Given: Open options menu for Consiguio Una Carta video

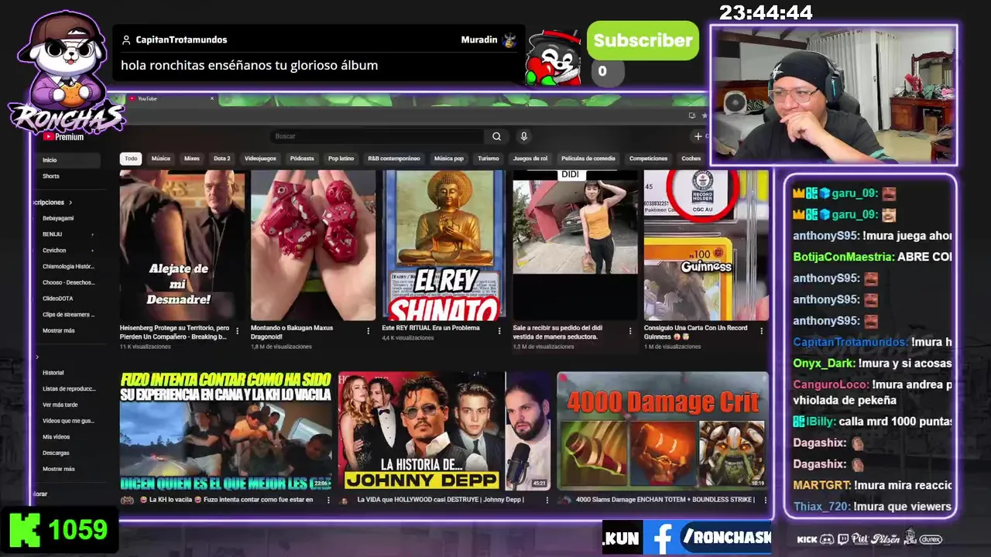Looking at the screenshot, I should click(x=761, y=330).
